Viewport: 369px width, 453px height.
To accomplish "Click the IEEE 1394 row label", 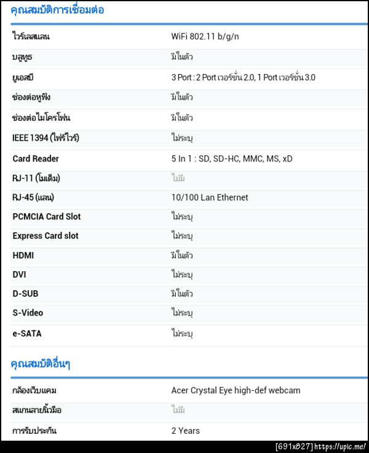I will click(46, 138).
